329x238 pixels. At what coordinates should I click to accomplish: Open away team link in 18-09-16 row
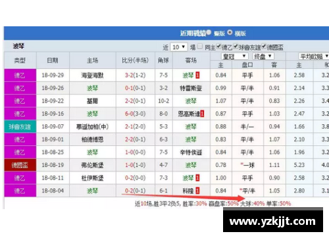(189, 114)
